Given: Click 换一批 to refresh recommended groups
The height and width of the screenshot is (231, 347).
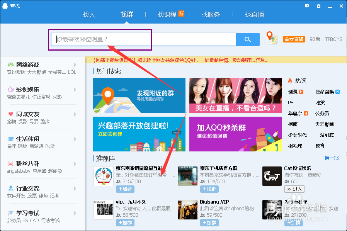Looking at the screenshot, I should pyautogui.click(x=332, y=158).
